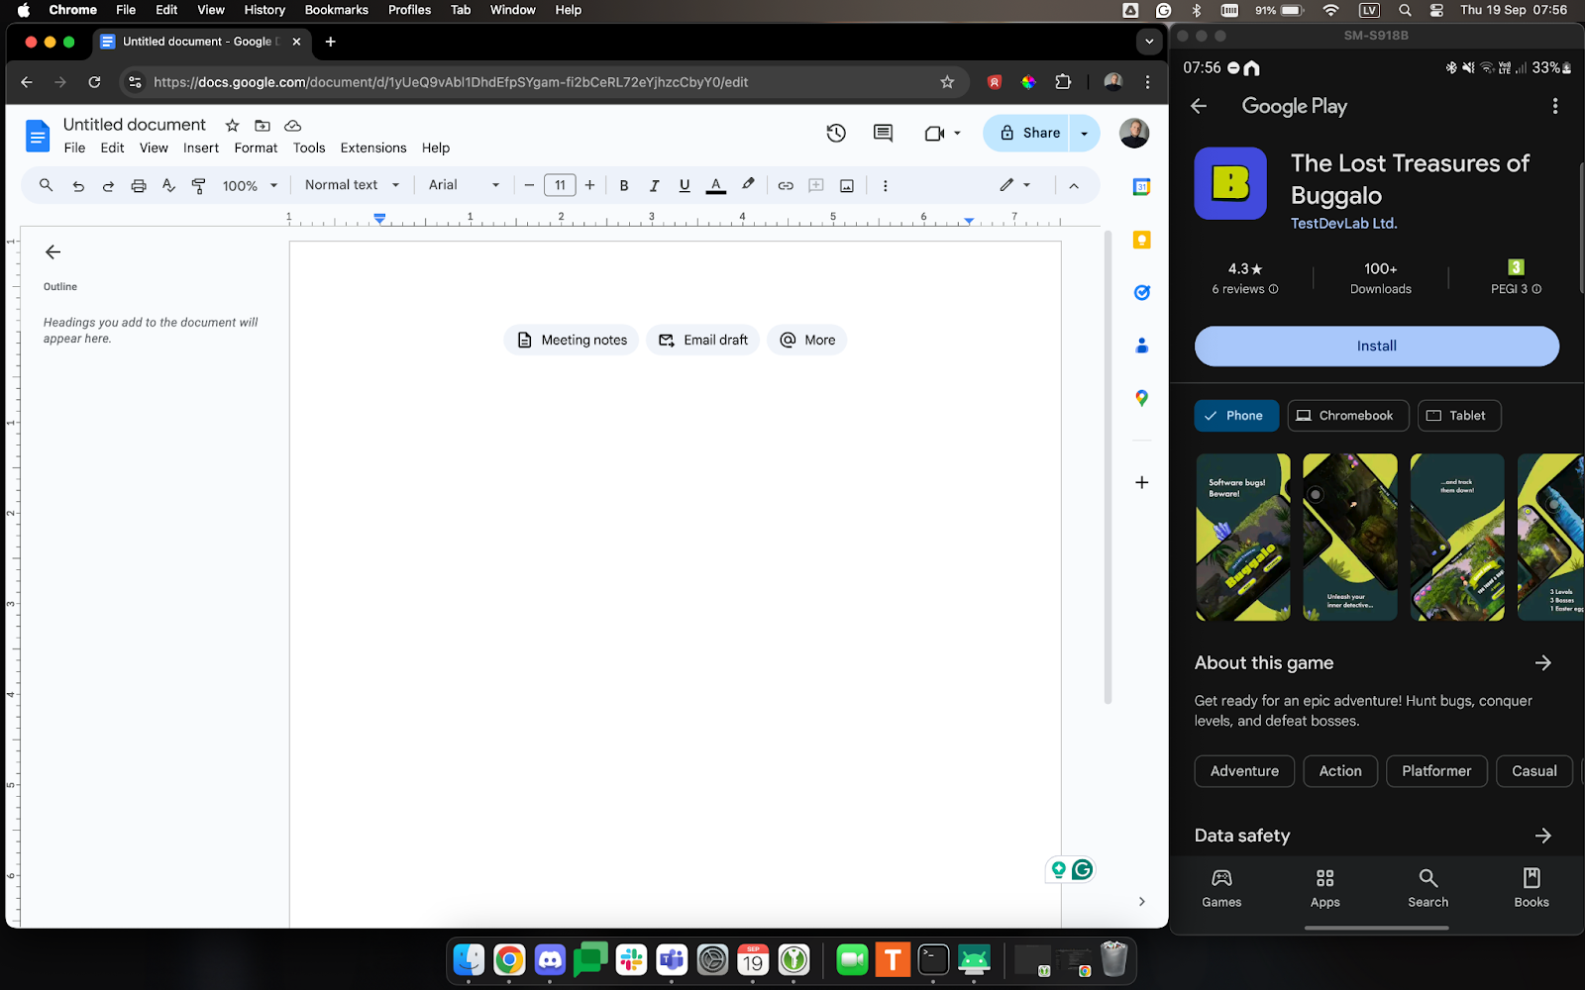This screenshot has width=1585, height=990.
Task: Open Normal text style dropdown
Action: click(352, 185)
